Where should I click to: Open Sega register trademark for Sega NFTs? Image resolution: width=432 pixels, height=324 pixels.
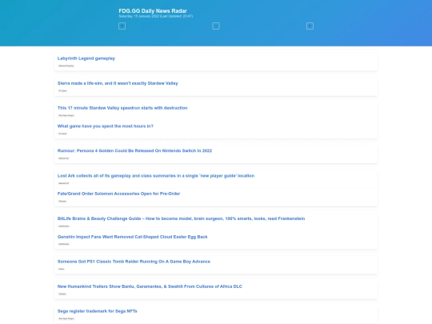[x=98, y=311]
